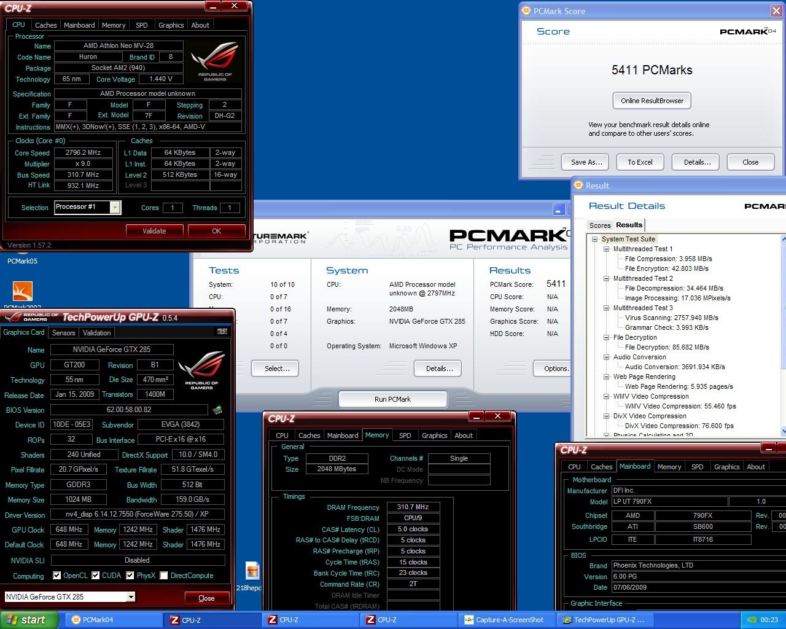The width and height of the screenshot is (786, 629).
Task: Select Graphics tab in top CPU-Z window
Action: 171,25
